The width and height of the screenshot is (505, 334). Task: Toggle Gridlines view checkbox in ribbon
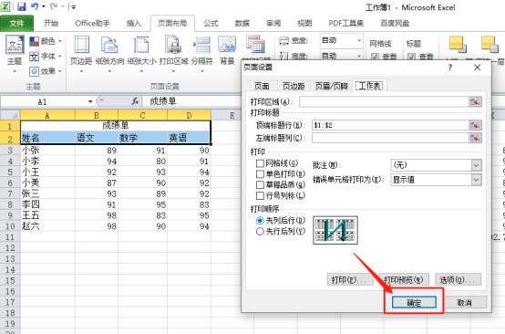375,57
